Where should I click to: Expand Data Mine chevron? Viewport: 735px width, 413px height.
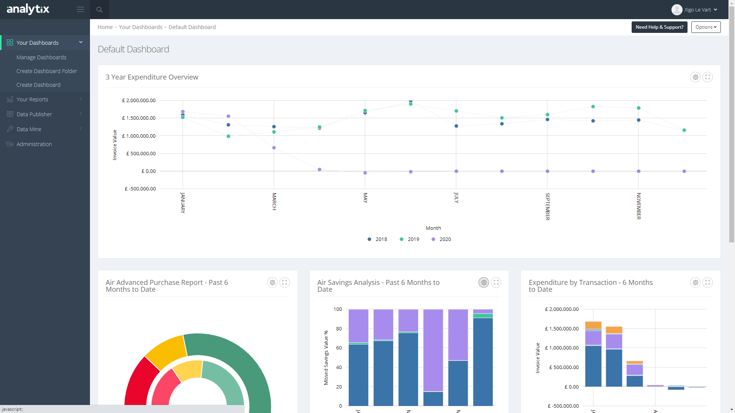click(x=81, y=129)
